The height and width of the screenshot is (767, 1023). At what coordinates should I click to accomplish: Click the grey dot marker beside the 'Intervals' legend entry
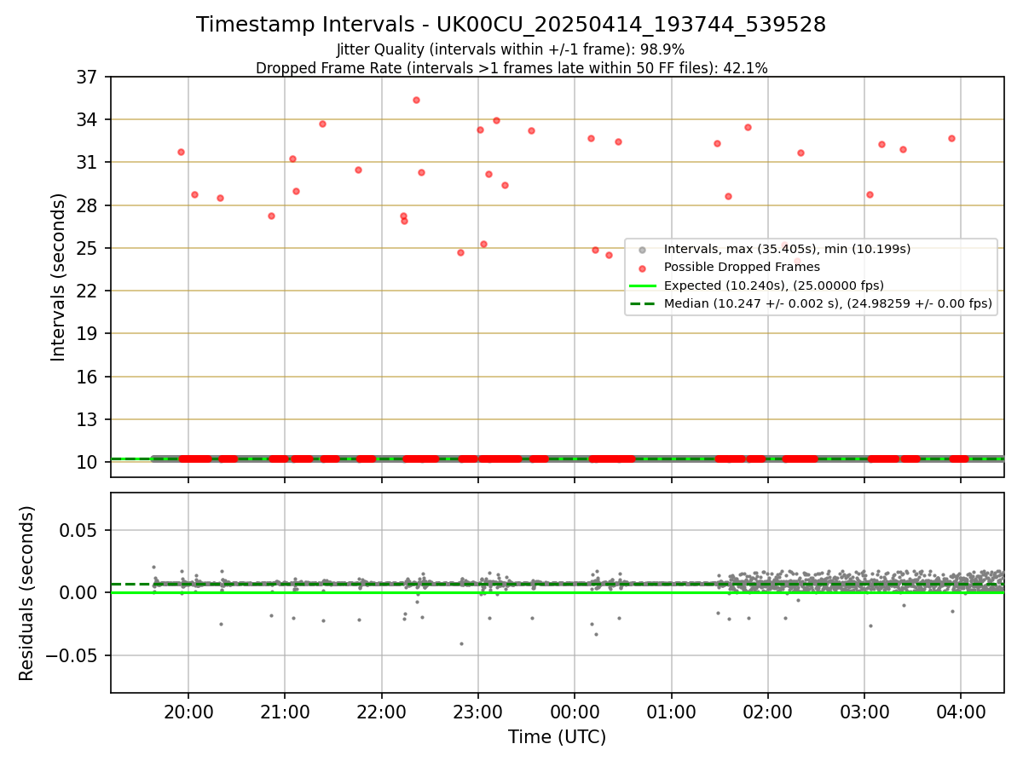point(642,249)
